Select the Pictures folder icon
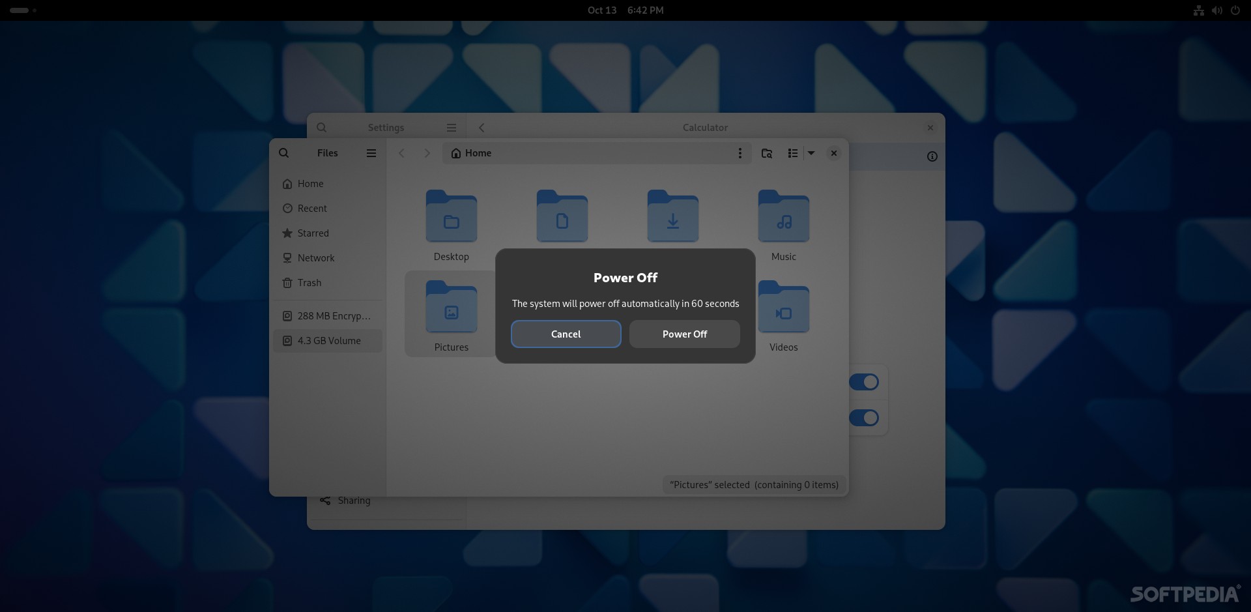The width and height of the screenshot is (1251, 612). coord(452,307)
